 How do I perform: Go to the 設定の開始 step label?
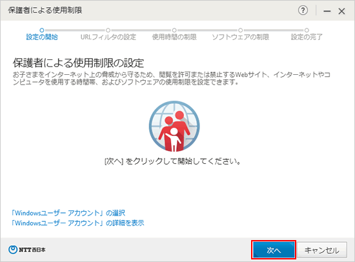pos(42,37)
